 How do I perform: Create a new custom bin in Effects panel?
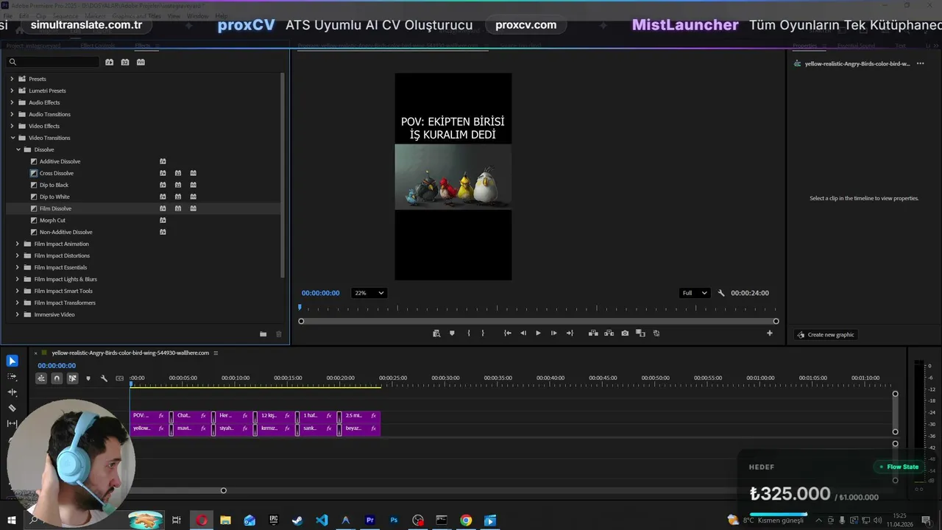coord(263,334)
